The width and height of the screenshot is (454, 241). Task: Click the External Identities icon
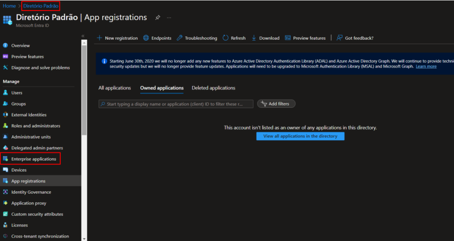pos(5,115)
